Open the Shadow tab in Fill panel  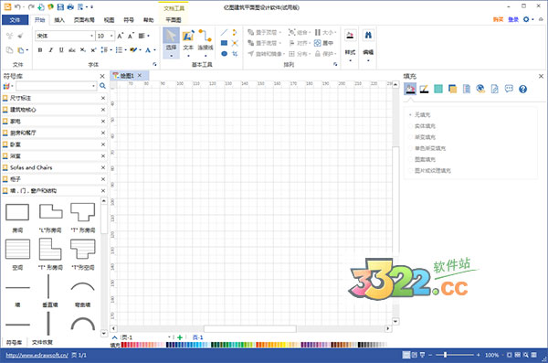point(437,89)
